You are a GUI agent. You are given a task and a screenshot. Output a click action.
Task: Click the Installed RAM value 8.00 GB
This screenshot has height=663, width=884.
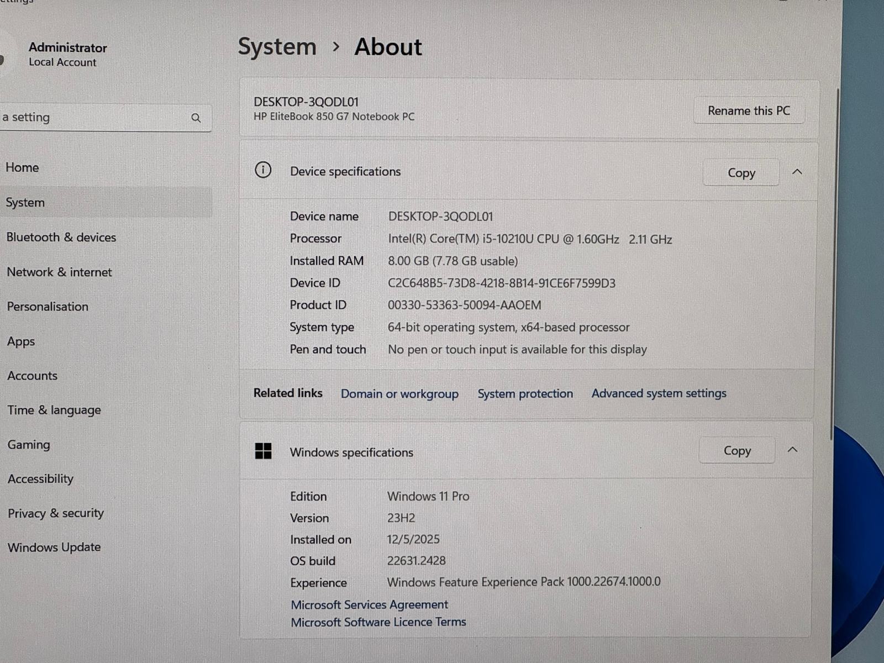coord(452,261)
